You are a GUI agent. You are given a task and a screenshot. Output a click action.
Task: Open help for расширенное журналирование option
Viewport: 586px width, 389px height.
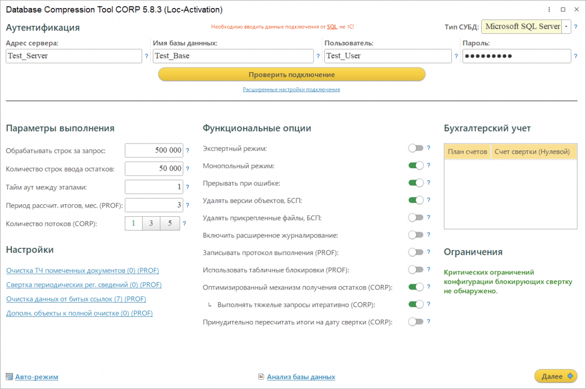click(428, 235)
